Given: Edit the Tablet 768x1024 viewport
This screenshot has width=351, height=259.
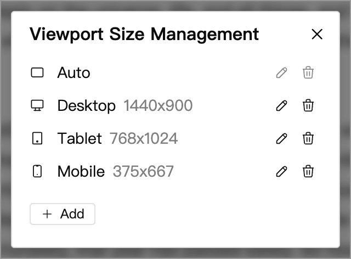Looking at the screenshot, I should (x=281, y=138).
